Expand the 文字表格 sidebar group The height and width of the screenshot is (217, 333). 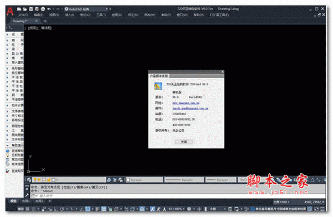14,111
